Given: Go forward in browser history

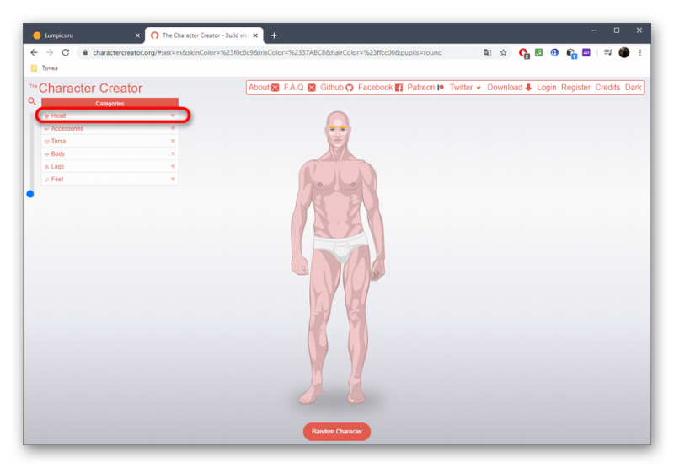Looking at the screenshot, I should 50,52.
